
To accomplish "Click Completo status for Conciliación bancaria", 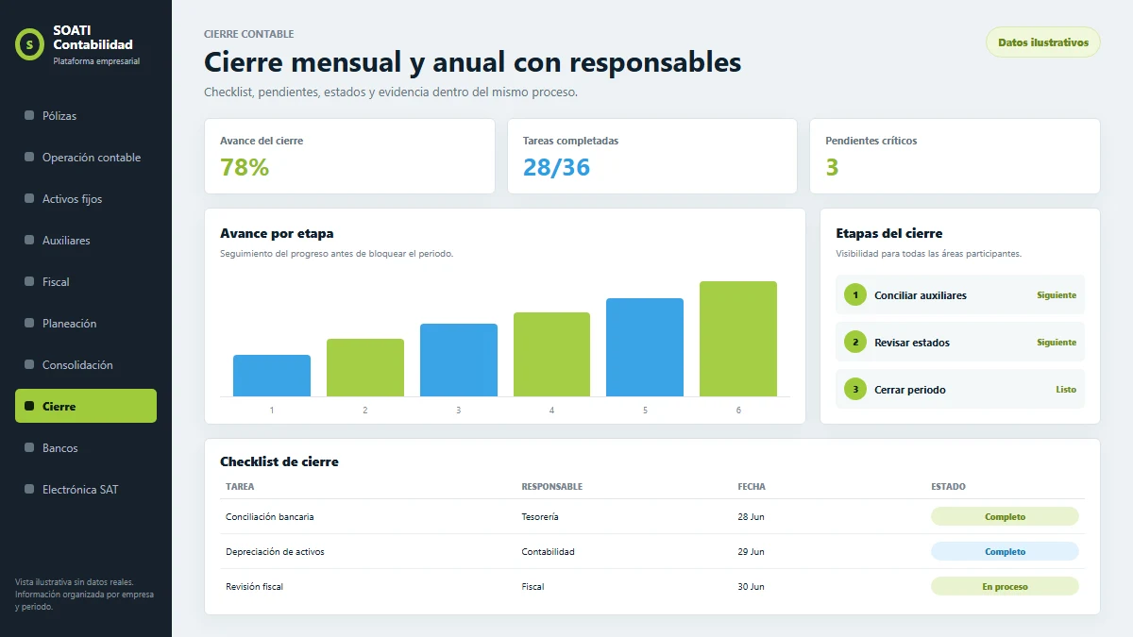I will pyautogui.click(x=1005, y=517).
